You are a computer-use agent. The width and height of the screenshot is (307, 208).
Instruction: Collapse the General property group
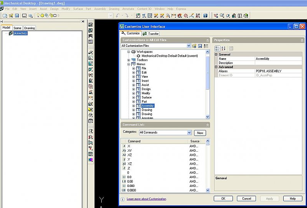tap(216, 54)
